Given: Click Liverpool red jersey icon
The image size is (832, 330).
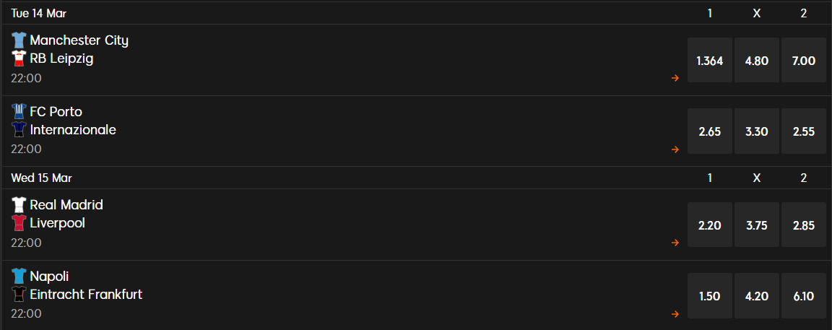Looking at the screenshot, I should (x=19, y=223).
